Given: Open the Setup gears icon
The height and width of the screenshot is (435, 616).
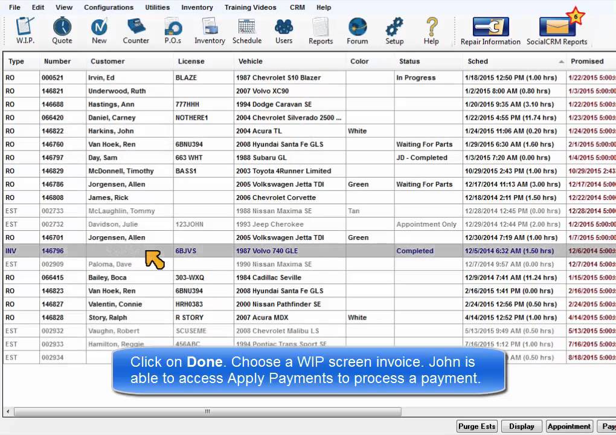Looking at the screenshot, I should (x=394, y=30).
